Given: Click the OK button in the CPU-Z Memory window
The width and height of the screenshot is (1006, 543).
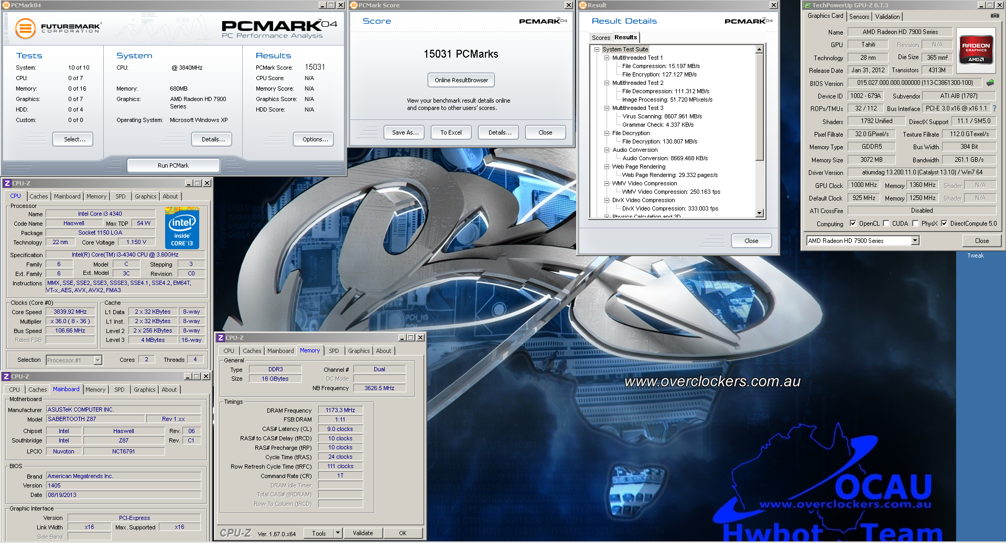Looking at the screenshot, I should (403, 533).
